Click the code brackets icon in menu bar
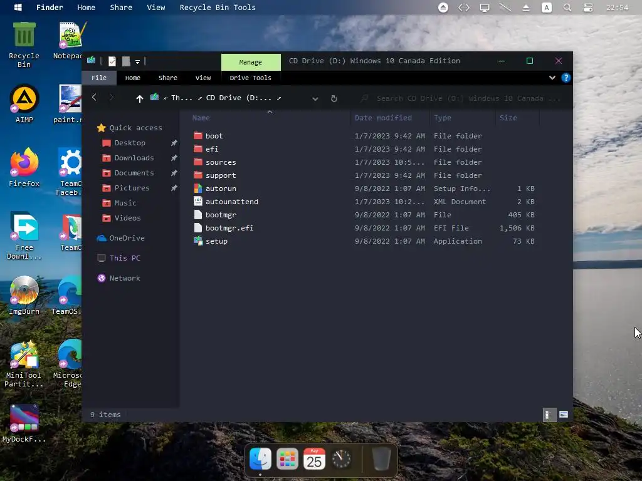Viewport: 642px width, 481px height. [x=464, y=8]
